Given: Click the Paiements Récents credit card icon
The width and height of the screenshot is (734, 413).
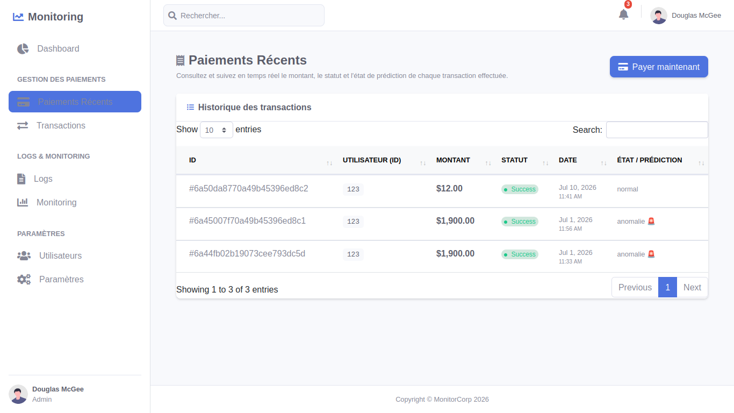Looking at the screenshot, I should tap(23, 102).
